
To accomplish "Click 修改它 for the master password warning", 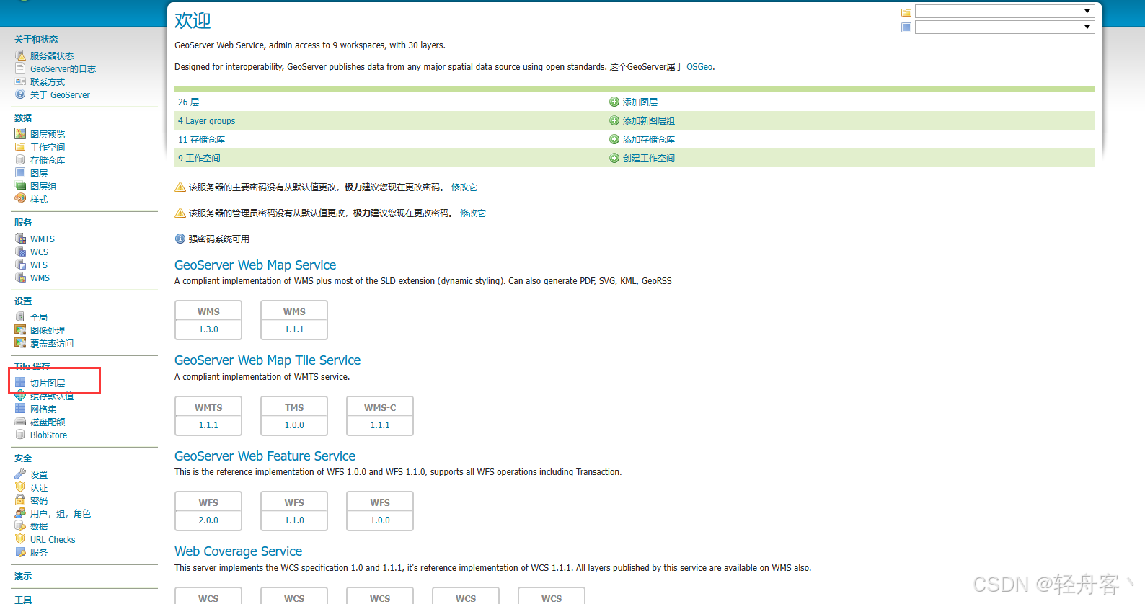I will 464,187.
